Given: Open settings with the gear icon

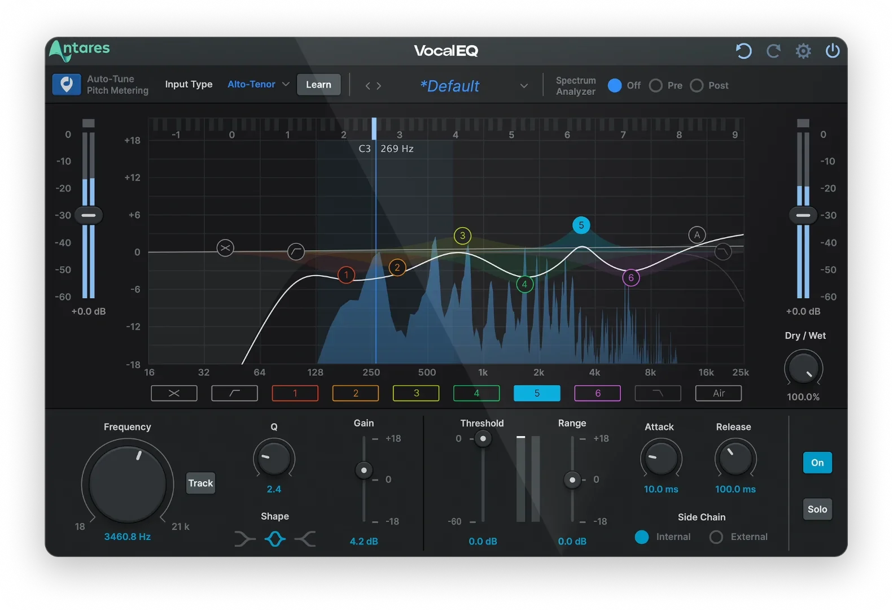Looking at the screenshot, I should tap(803, 51).
